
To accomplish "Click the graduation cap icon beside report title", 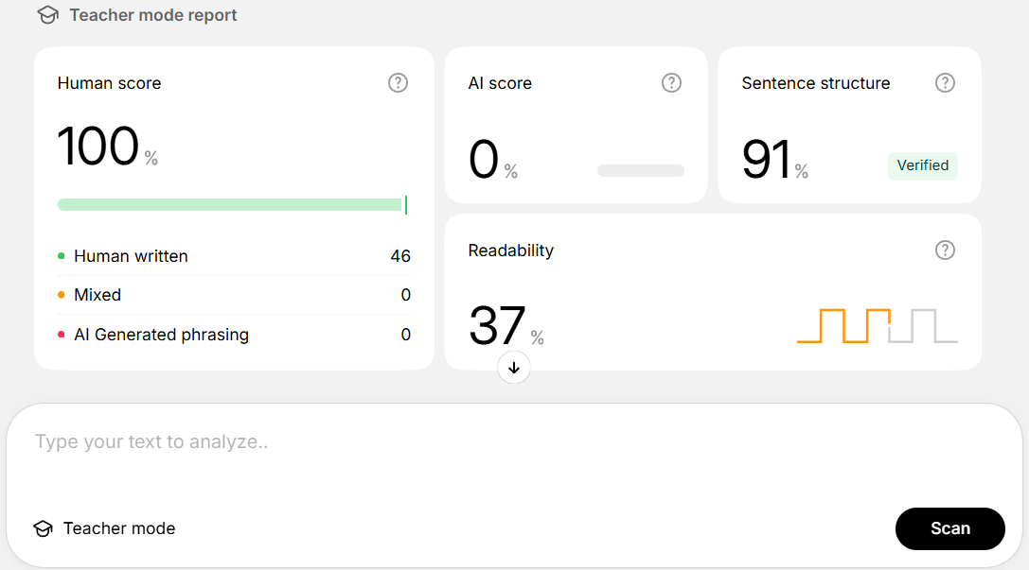I will [48, 14].
